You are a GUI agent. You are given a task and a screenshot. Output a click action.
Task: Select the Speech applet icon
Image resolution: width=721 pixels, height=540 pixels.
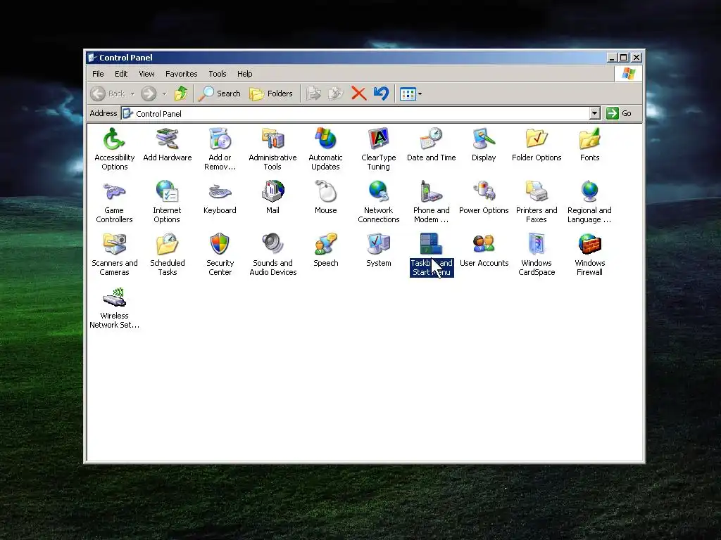point(325,244)
